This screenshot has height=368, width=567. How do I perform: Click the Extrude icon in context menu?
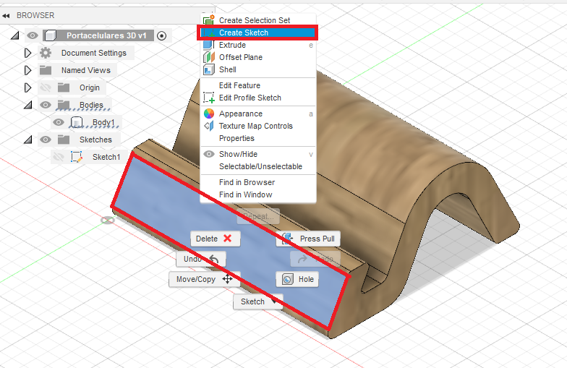[x=208, y=45]
